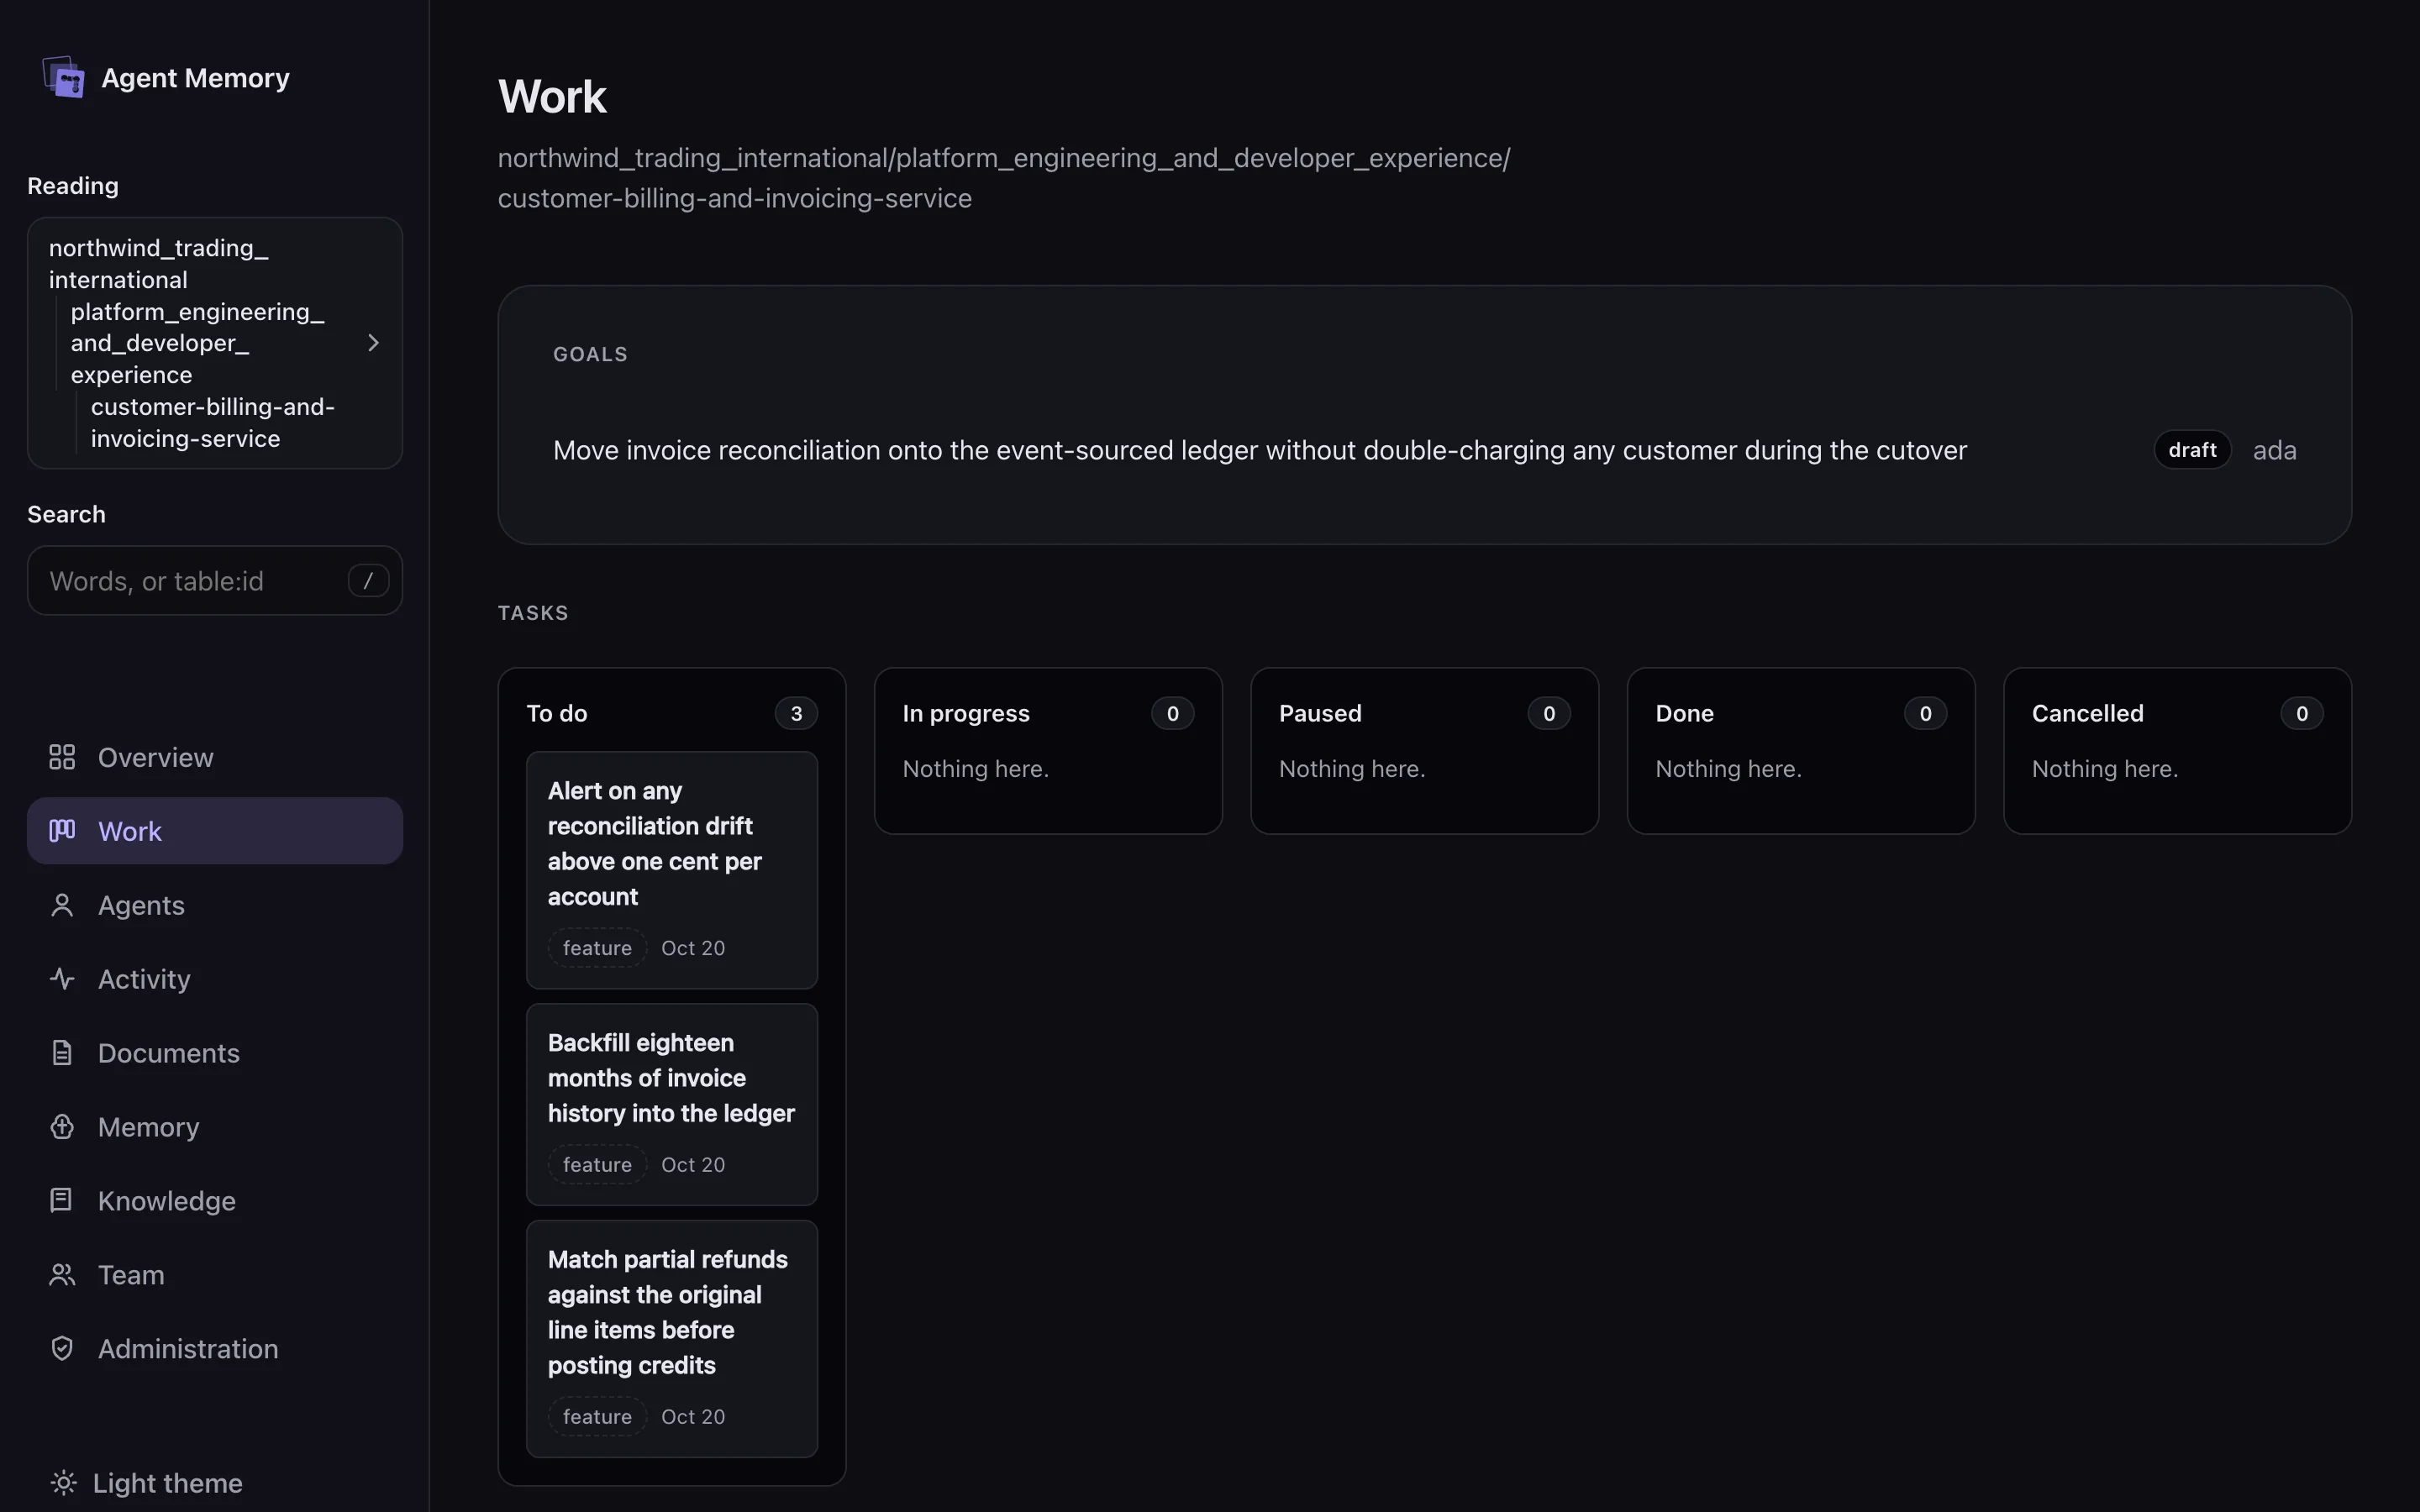Click the Done column header

coord(1684,714)
